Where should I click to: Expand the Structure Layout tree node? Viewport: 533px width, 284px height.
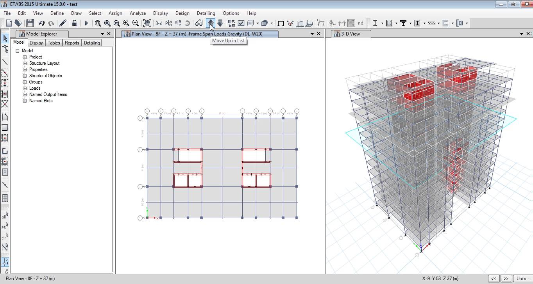[25, 63]
